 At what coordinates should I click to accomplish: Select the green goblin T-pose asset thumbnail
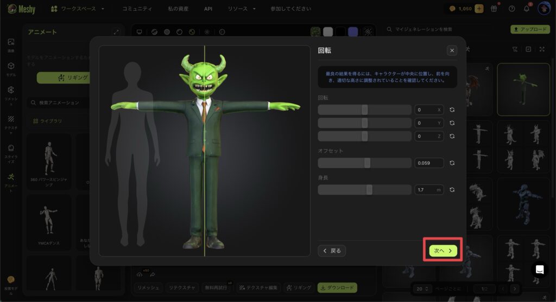pos(523,89)
